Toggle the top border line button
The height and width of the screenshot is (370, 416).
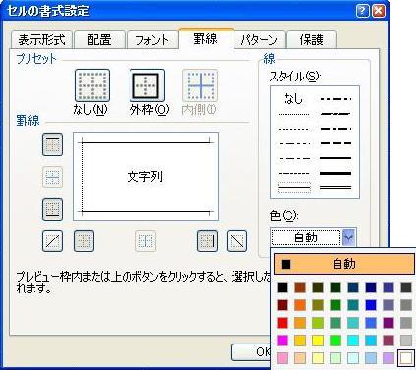point(52,144)
